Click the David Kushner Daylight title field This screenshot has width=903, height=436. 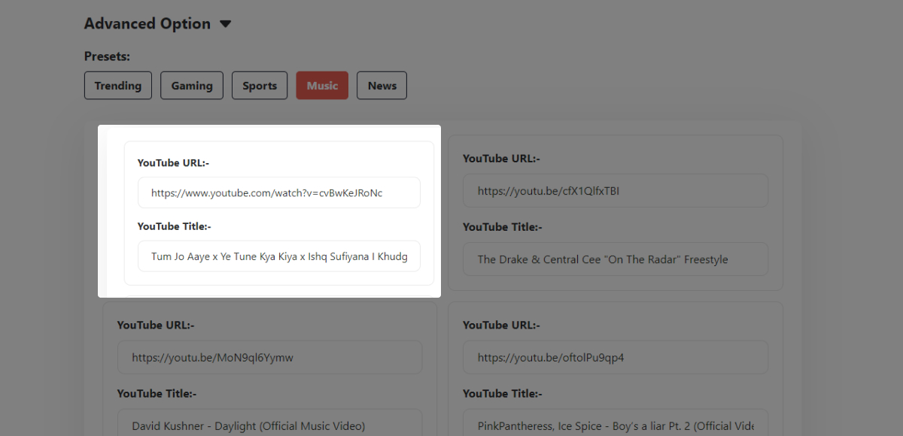coord(269,425)
